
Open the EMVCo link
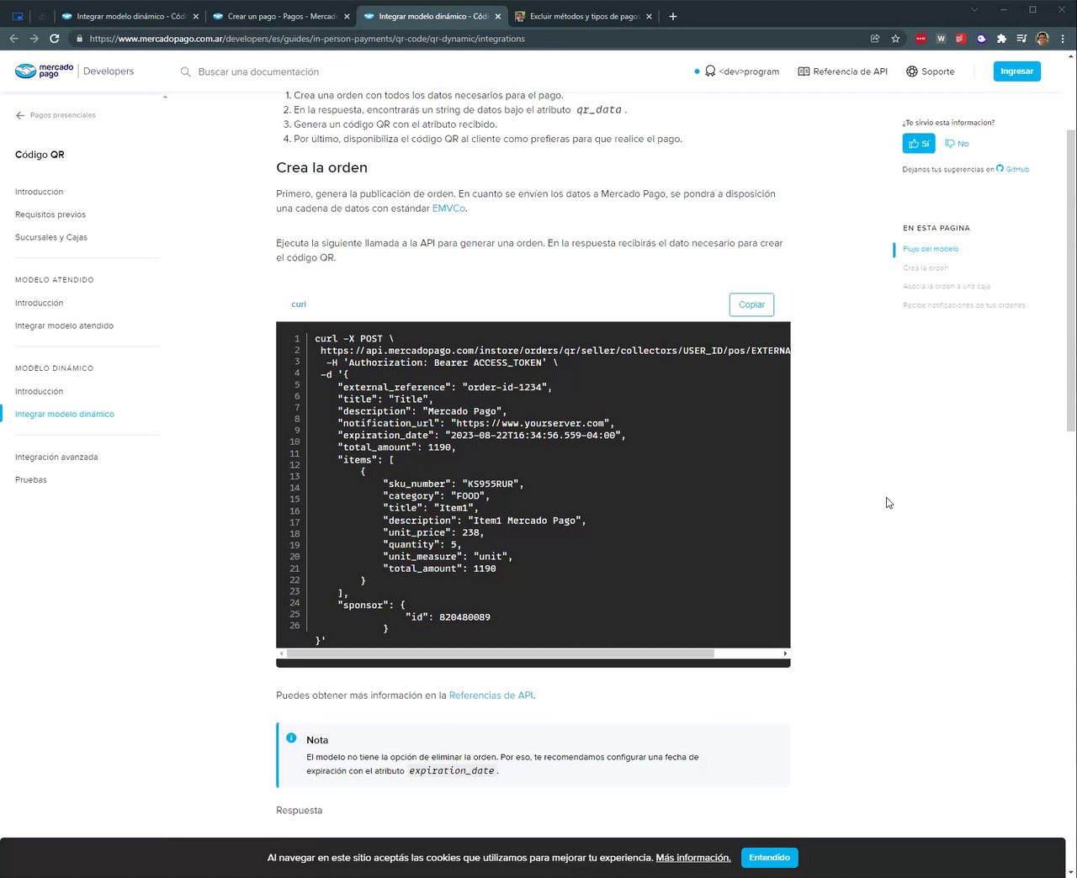click(448, 209)
